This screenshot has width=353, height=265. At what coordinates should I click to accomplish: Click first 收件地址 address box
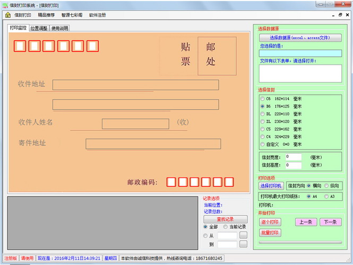coord(135,85)
